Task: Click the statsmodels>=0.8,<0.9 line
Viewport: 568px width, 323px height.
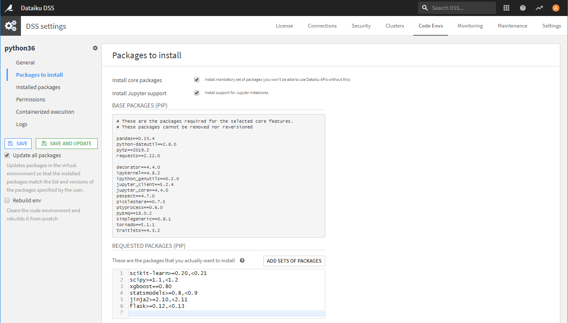Action: click(x=163, y=293)
